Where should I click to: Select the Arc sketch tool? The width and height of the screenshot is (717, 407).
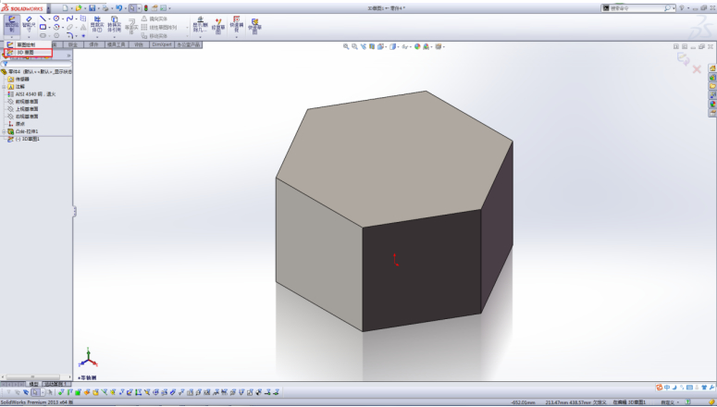tap(56, 27)
